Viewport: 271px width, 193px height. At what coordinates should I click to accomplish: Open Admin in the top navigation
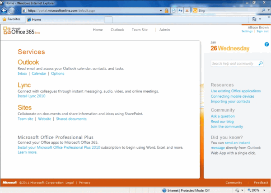coord(164,30)
